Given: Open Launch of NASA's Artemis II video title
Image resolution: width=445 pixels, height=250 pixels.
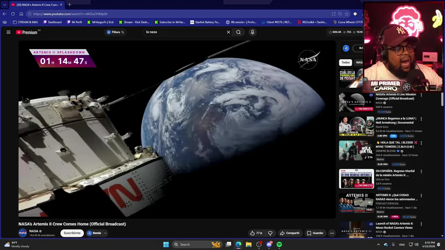Looking at the screenshot, I should (x=395, y=226).
